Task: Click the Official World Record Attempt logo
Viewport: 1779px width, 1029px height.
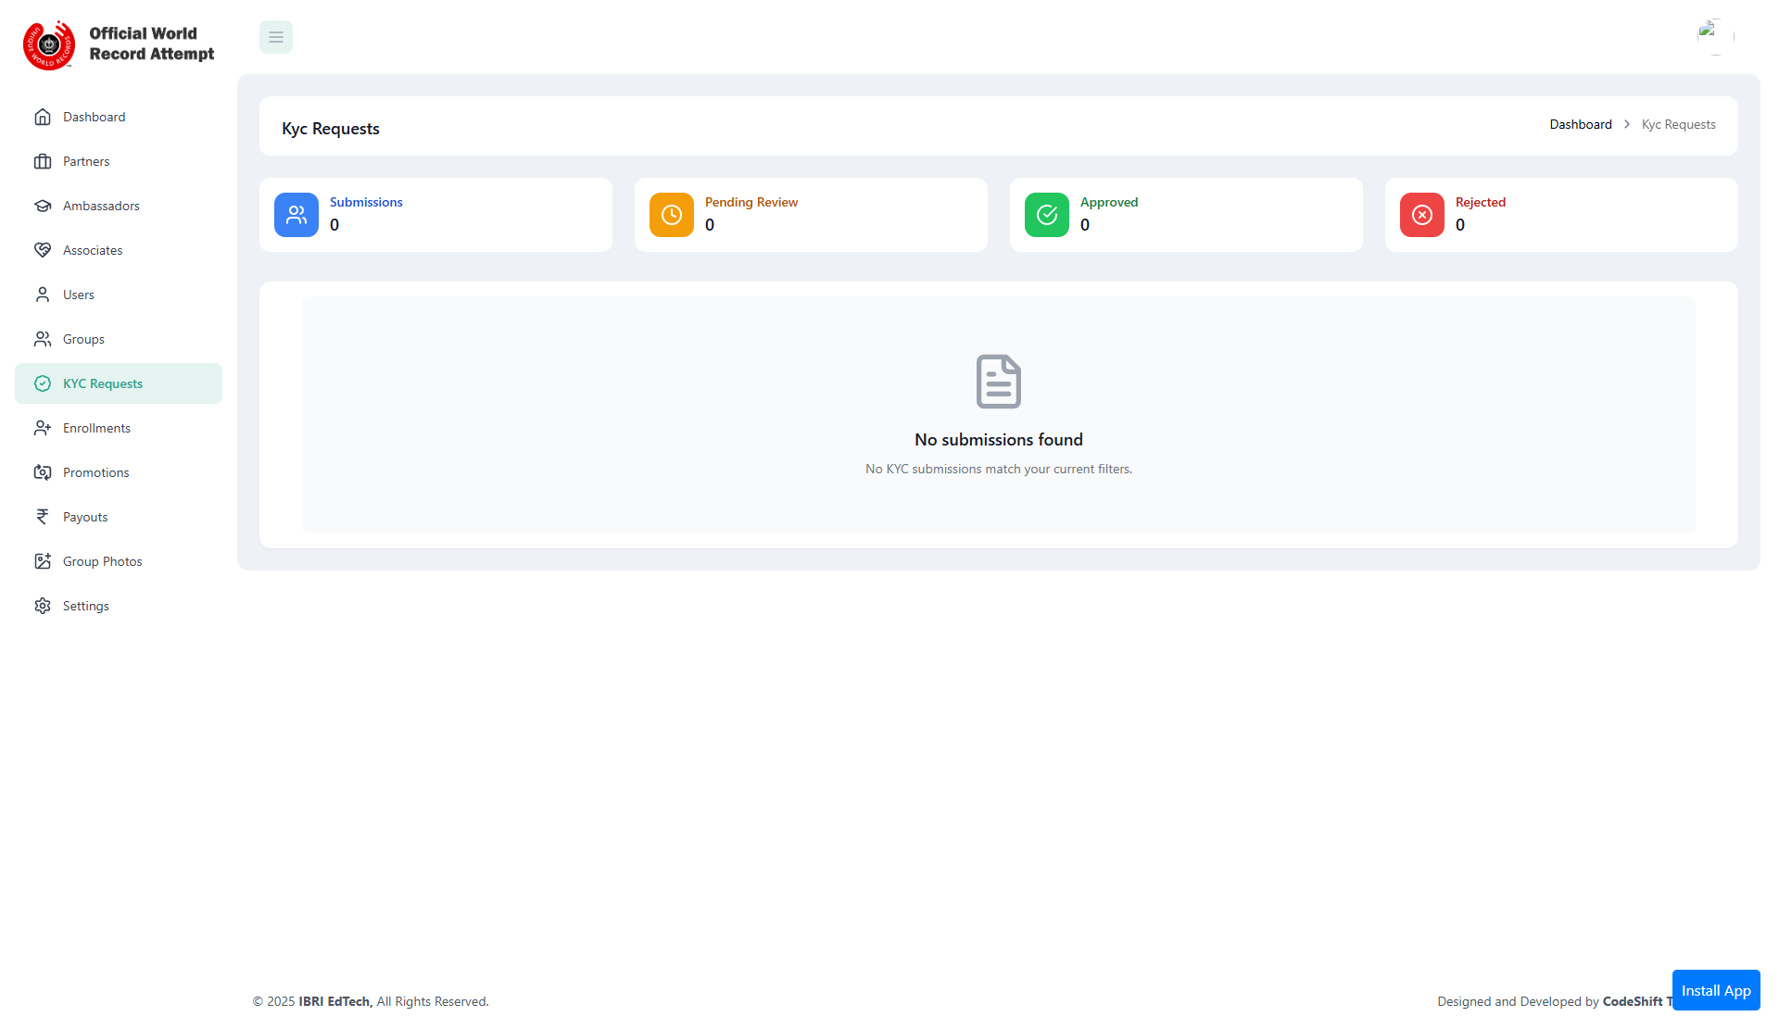Action: (x=119, y=44)
